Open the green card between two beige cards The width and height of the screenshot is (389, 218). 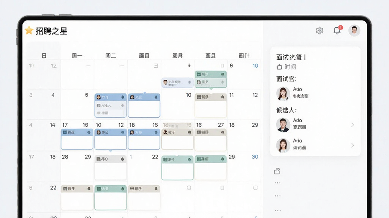coord(111,198)
